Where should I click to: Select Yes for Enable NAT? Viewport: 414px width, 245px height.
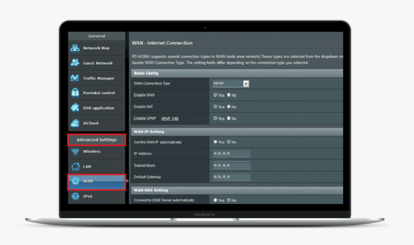pyautogui.click(x=215, y=107)
